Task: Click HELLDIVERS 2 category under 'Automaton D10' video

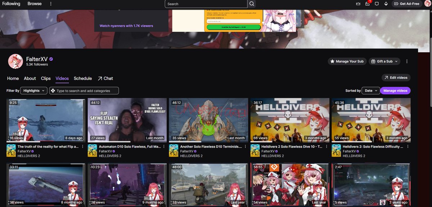Action: (x=110, y=156)
